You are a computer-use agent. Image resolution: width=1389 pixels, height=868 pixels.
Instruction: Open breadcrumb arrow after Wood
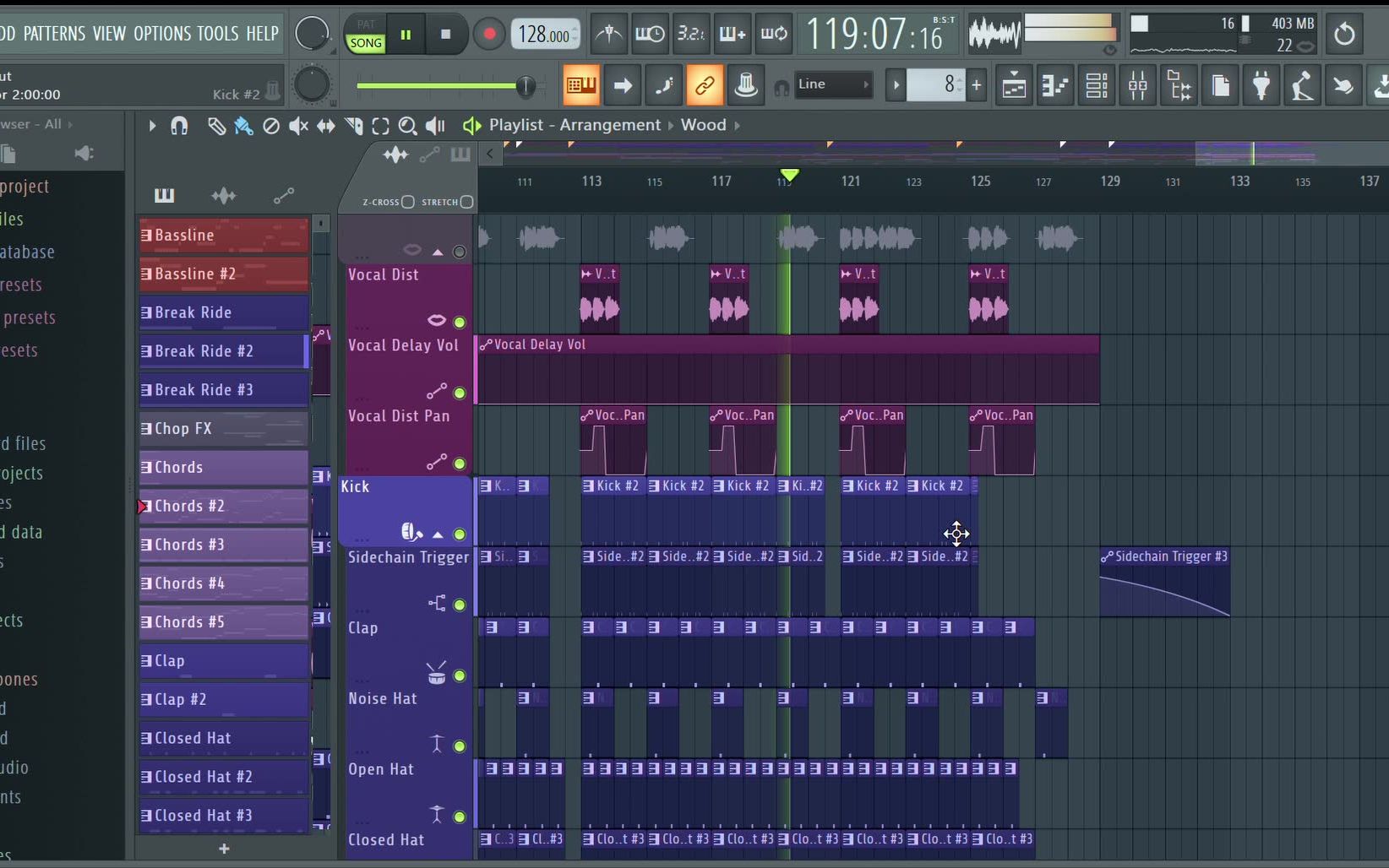(737, 125)
